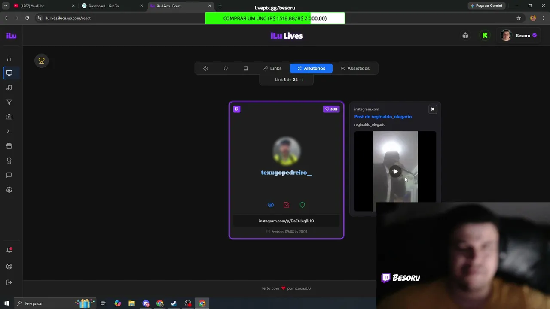Open the lifebuoy support icon
The width and height of the screenshot is (550, 309).
9,267
